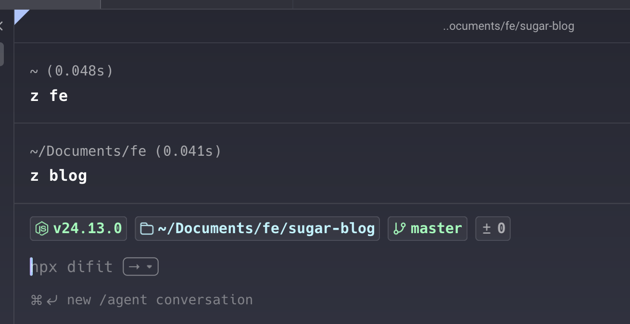Switch to the middle tab in the top bar
Image resolution: width=630 pixels, height=324 pixels.
[196, 4]
